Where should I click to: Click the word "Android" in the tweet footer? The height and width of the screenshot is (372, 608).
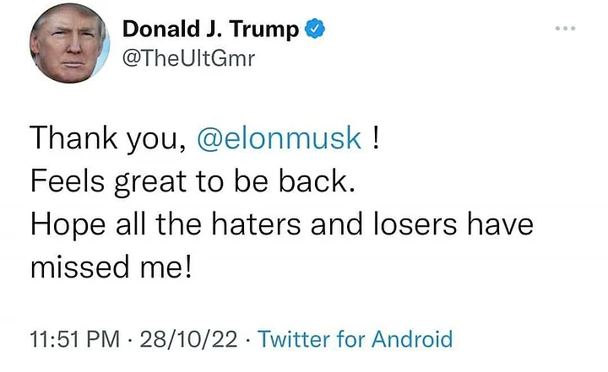coord(412,340)
